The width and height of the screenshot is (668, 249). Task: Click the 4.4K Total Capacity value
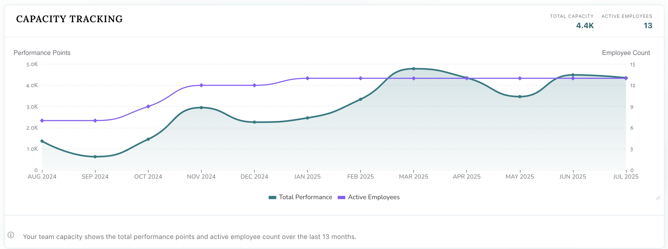coord(585,26)
